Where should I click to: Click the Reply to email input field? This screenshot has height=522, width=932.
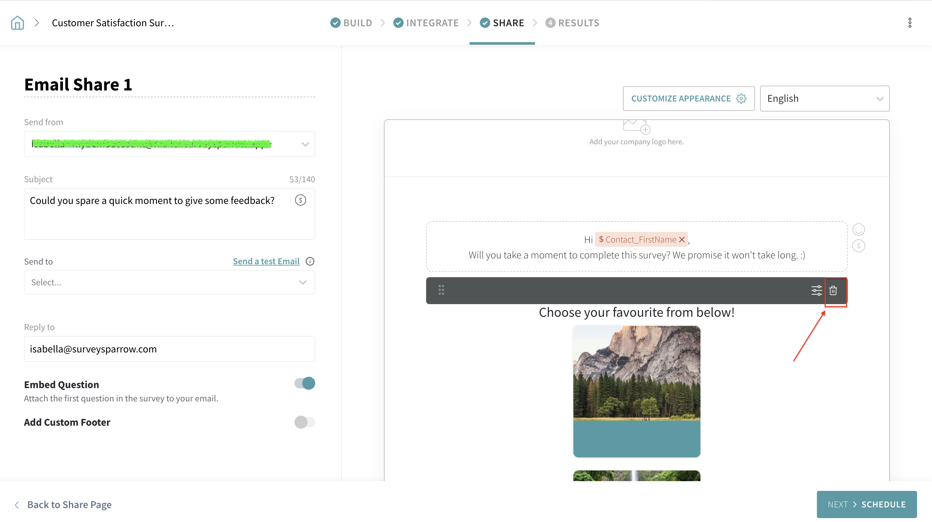(x=169, y=349)
